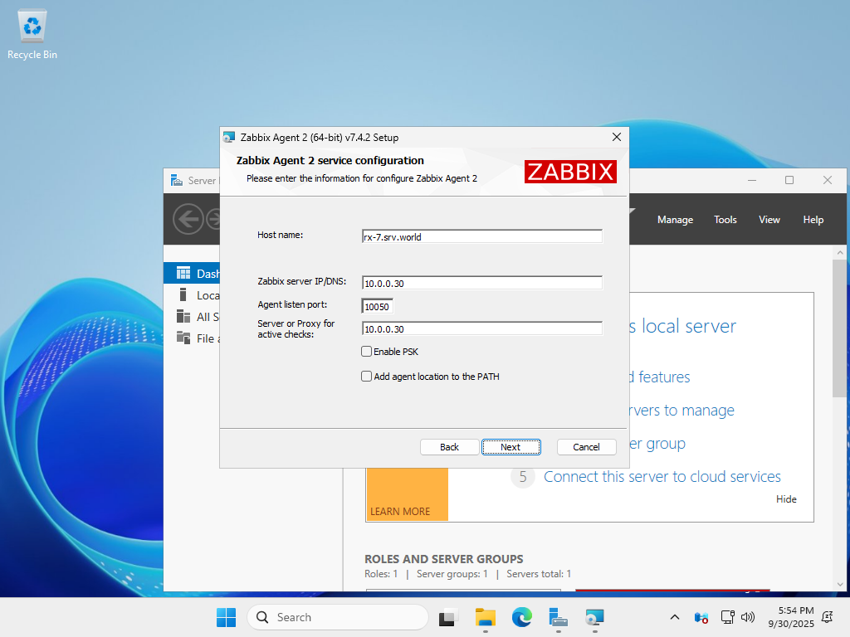Select Dashboard icon in sidebar

tap(183, 273)
